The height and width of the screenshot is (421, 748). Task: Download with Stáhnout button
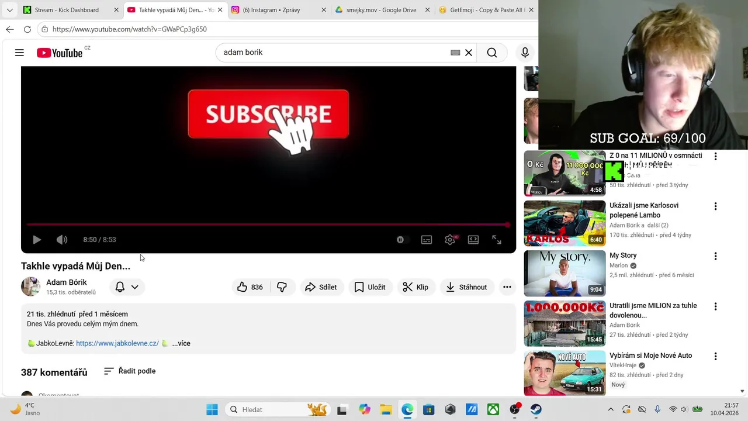tap(466, 287)
